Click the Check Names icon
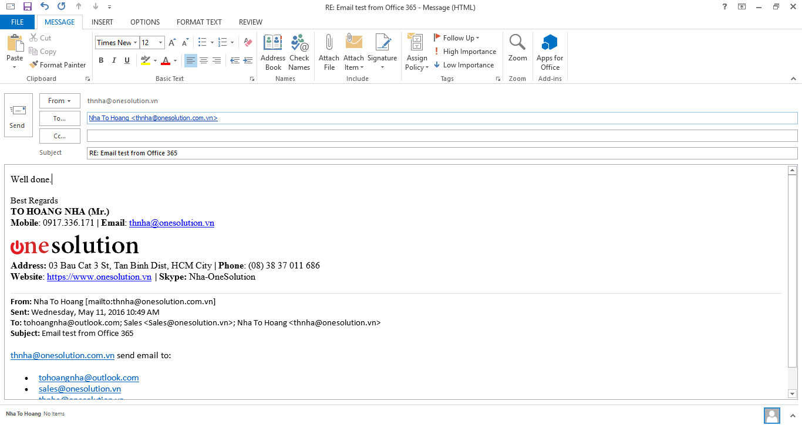The width and height of the screenshot is (802, 425). pos(299,43)
